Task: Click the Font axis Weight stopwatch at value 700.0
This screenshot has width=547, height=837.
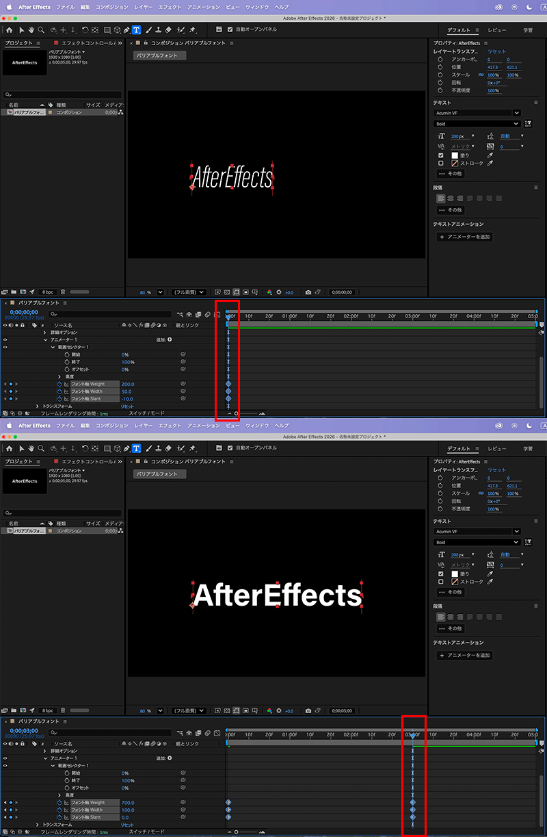Action: coord(59,803)
